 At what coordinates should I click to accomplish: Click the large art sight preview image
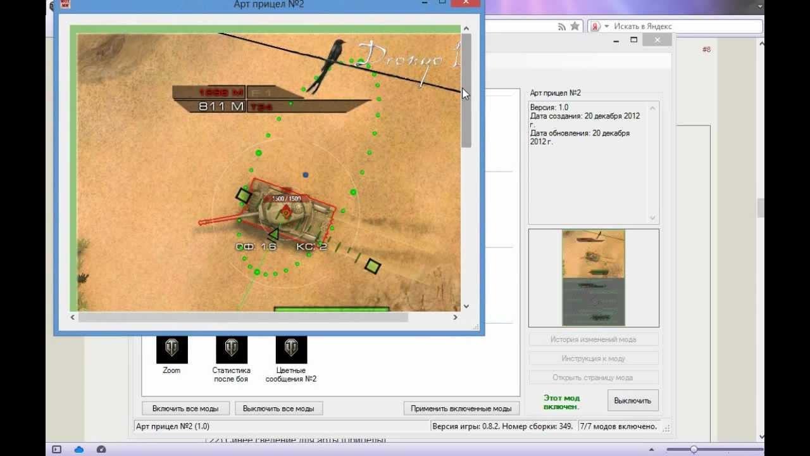click(265, 168)
